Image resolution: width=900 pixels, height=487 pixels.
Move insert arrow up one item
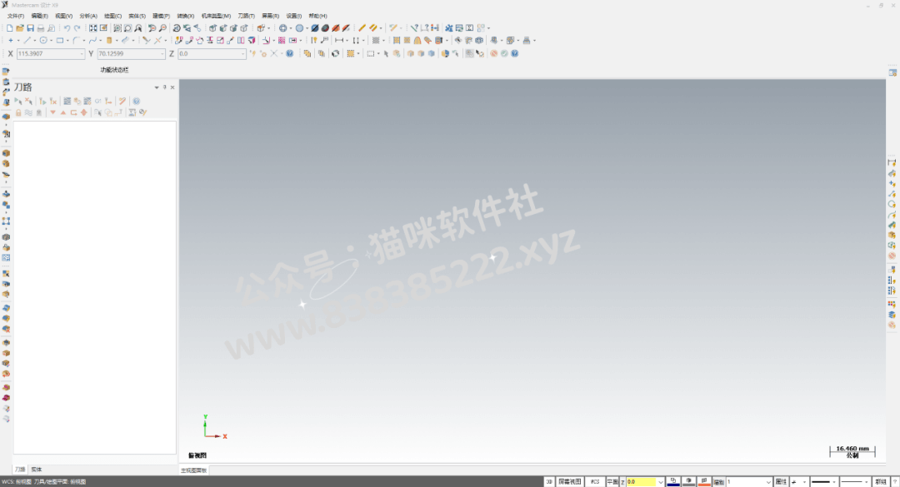63,112
